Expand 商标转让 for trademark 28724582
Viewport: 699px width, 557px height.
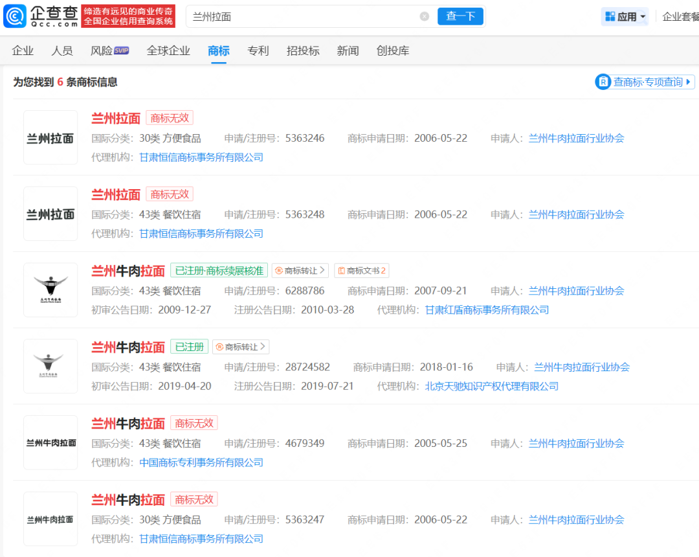click(x=241, y=347)
